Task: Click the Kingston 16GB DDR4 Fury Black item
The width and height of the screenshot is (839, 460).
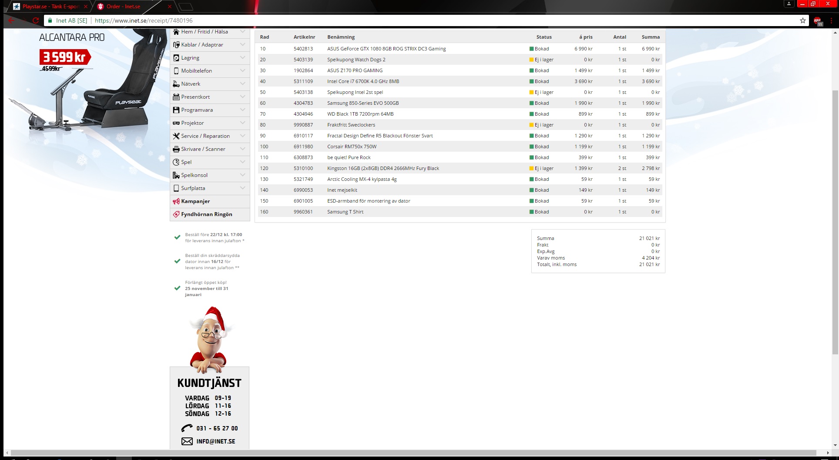Action: [383, 168]
